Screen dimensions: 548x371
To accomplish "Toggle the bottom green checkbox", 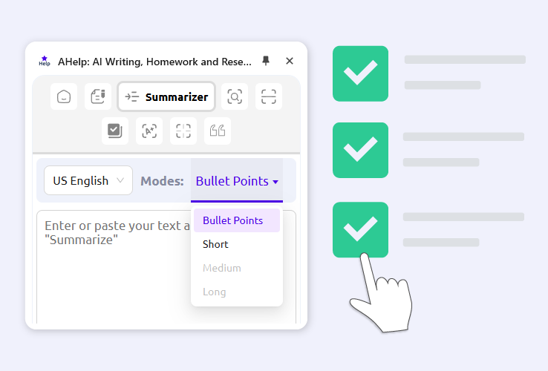I will tap(360, 230).
